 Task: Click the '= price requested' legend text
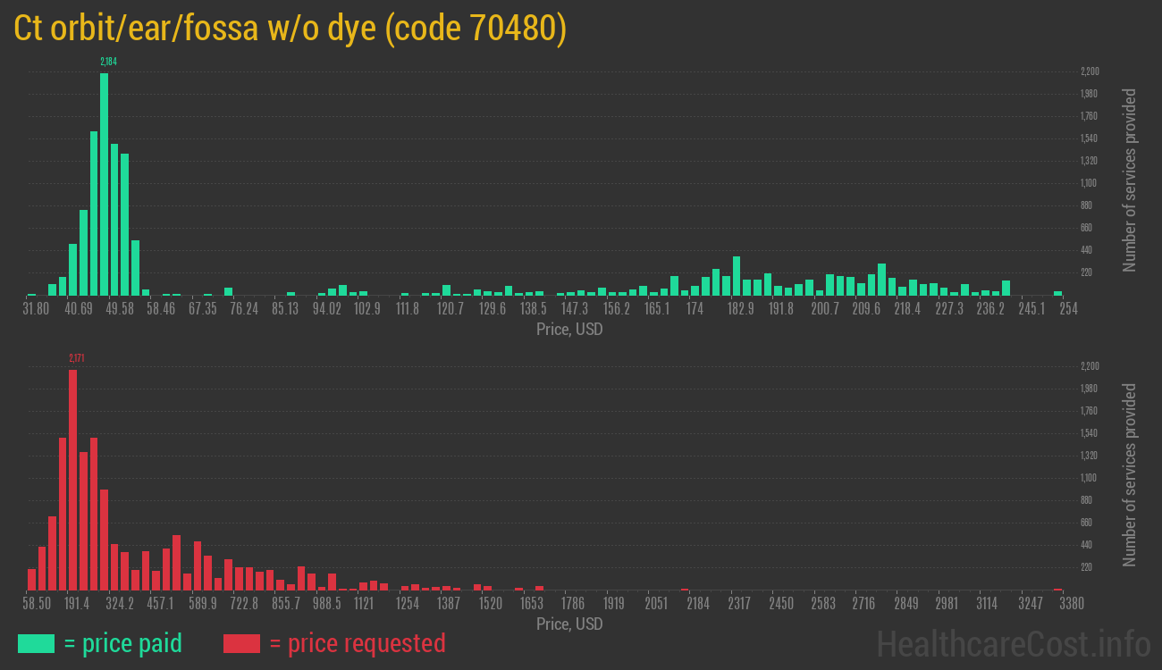pos(357,643)
